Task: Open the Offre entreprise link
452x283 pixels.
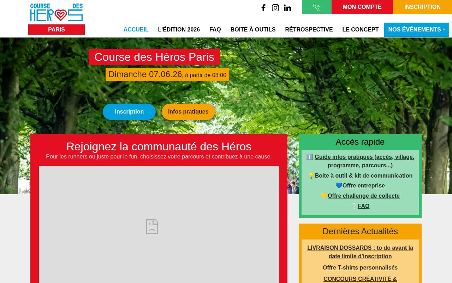Action: tap(364, 186)
